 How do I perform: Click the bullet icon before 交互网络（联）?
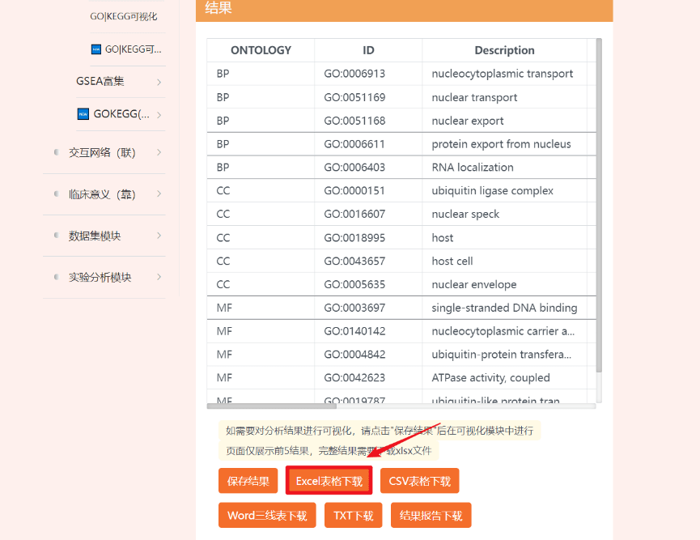point(56,152)
